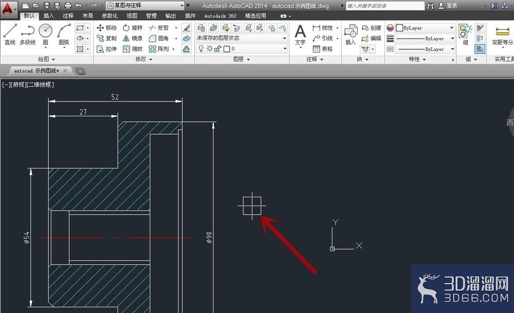Click the 登录 sign-in button
Screen dimensions: 514x313
[448, 6]
